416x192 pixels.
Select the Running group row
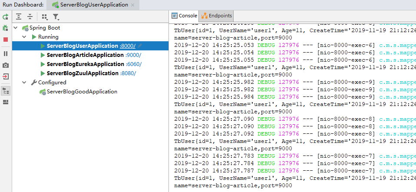pyautogui.click(x=90, y=36)
